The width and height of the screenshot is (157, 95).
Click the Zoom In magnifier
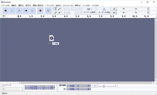tap(64, 9)
